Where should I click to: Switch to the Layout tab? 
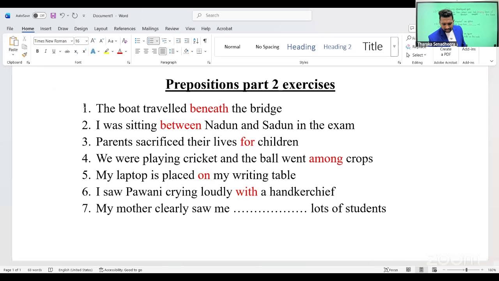point(101,28)
